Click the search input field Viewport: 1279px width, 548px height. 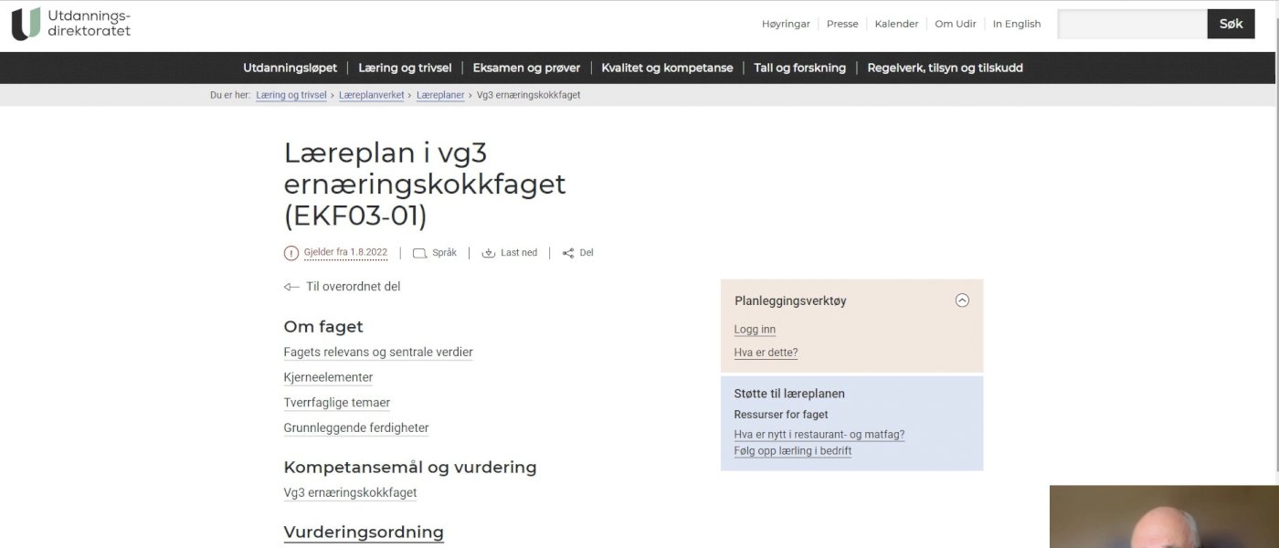(x=1132, y=24)
